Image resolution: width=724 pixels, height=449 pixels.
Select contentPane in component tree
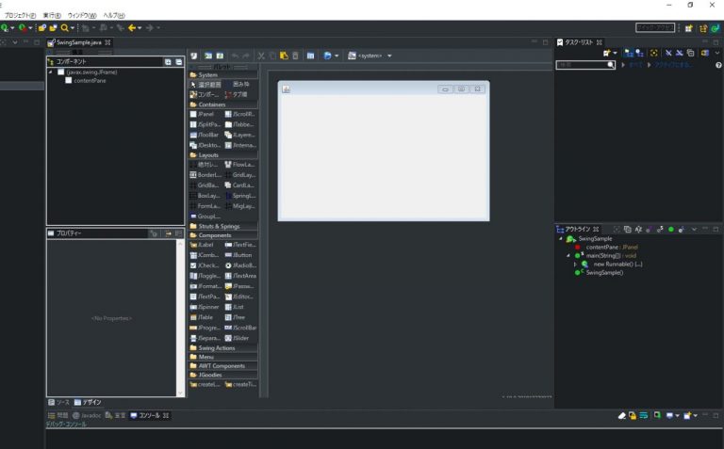(x=86, y=81)
